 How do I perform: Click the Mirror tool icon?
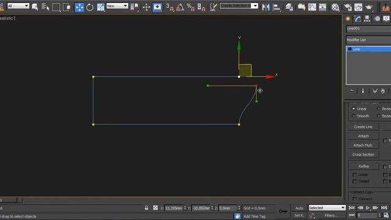pos(266,7)
